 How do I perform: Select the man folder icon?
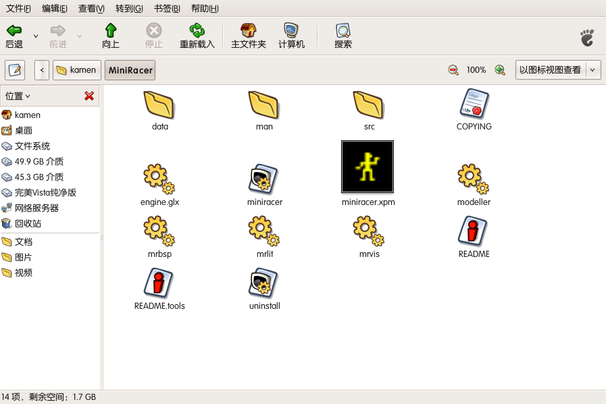coord(264,105)
